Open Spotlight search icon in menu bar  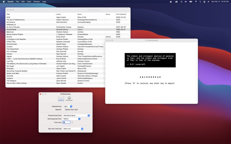200,2
